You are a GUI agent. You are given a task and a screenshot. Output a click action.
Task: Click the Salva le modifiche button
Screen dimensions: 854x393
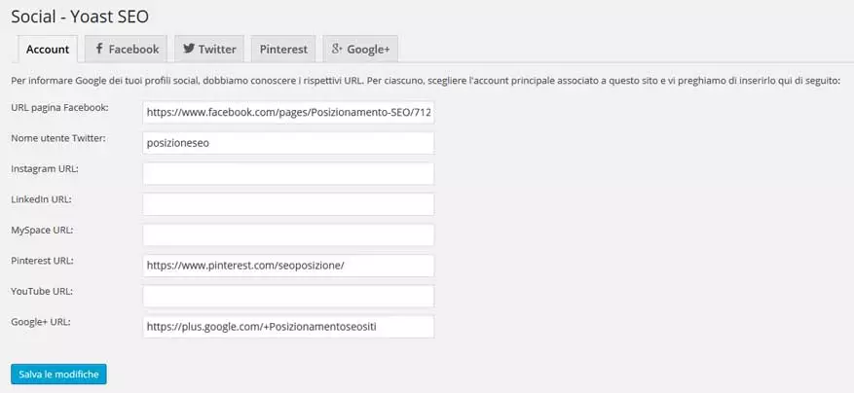click(x=58, y=374)
